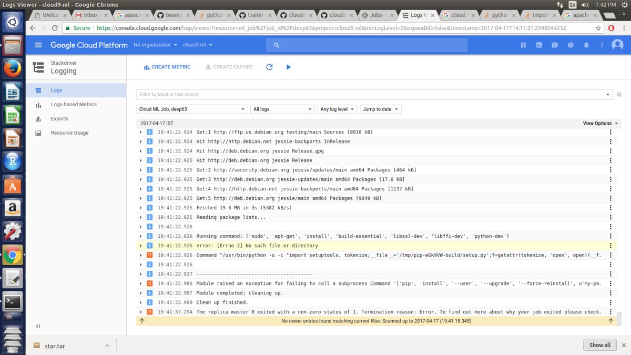Open the View Options dropdown
The image size is (631, 355).
click(x=601, y=124)
